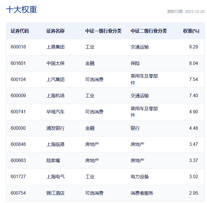207x203 pixels.
Task: Click stock name 上港集团
Action: click(55, 47)
